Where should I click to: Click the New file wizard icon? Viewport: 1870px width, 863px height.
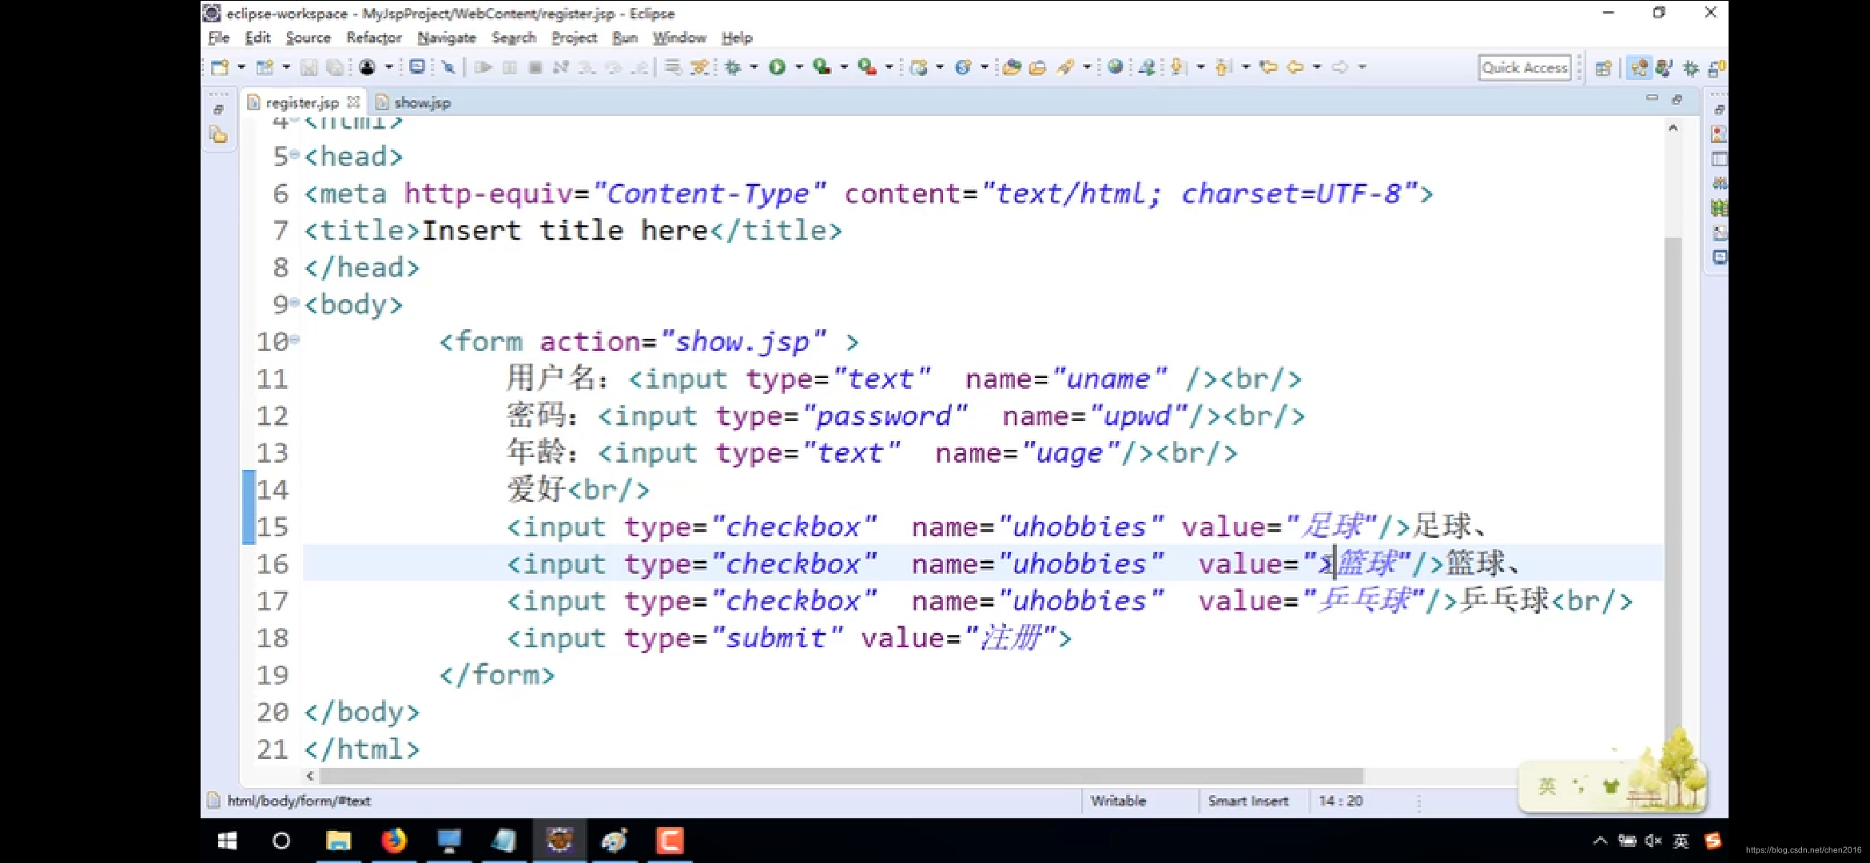[x=220, y=68]
